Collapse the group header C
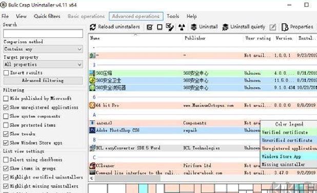This screenshot has height=193, width=317. click(94, 157)
